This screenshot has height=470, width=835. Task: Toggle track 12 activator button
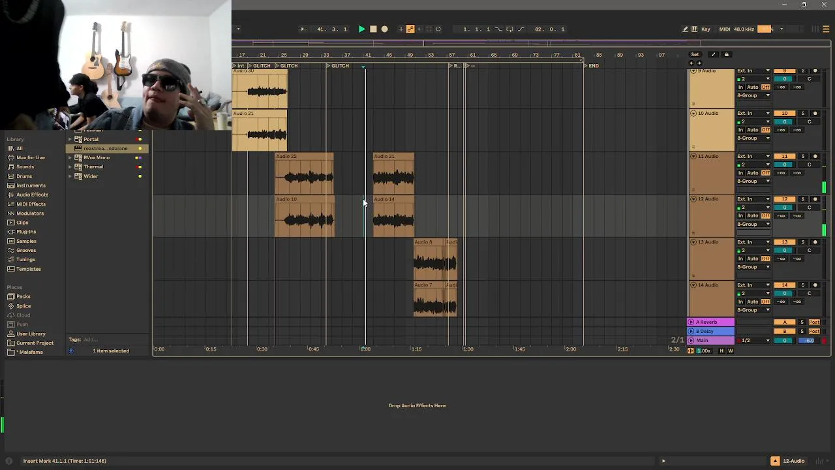point(785,199)
